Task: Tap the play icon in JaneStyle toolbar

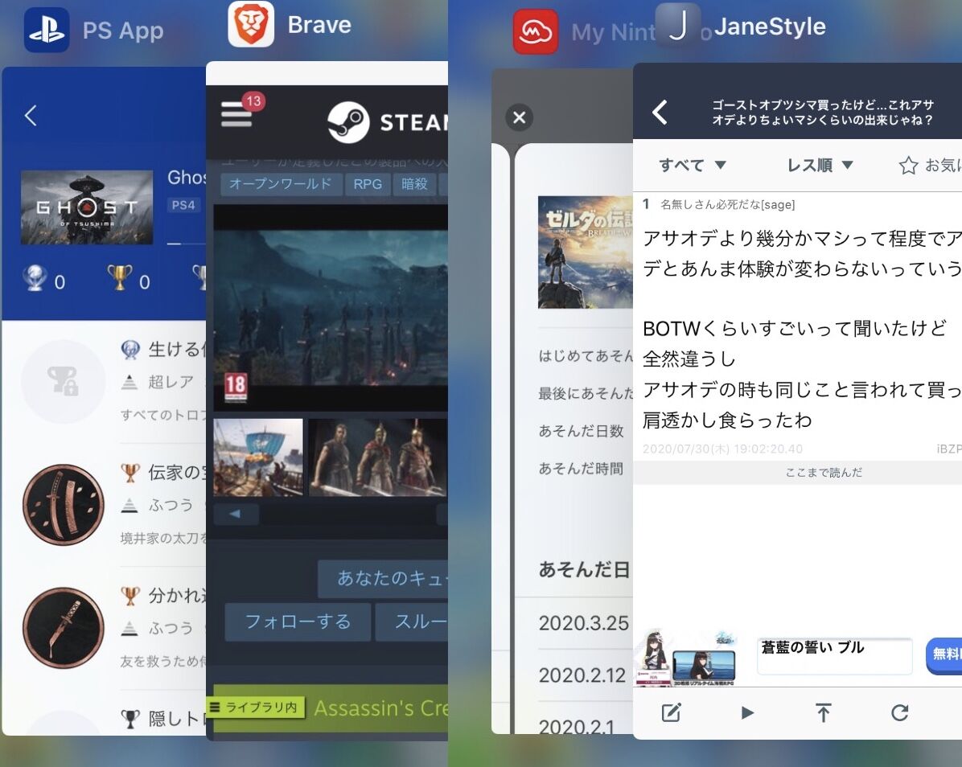Action: click(747, 712)
